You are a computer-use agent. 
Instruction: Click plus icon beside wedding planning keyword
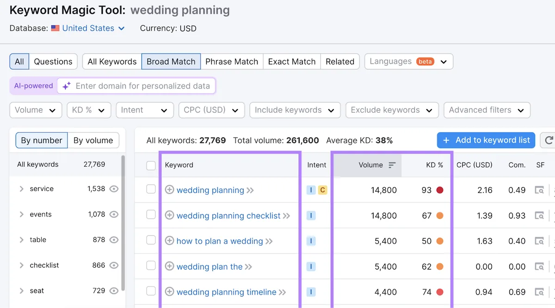click(169, 190)
